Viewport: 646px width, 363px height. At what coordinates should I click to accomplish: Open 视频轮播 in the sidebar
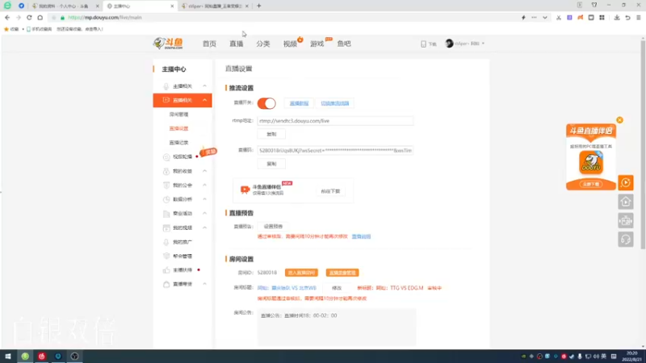tap(182, 156)
